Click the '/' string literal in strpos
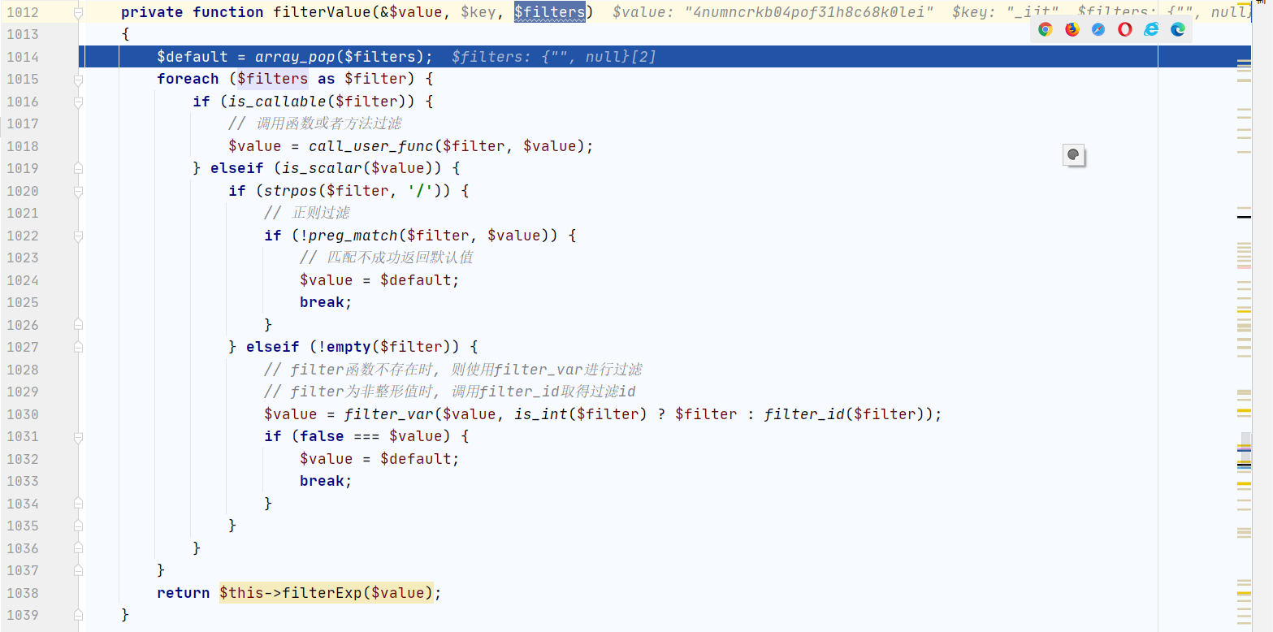 coord(421,191)
